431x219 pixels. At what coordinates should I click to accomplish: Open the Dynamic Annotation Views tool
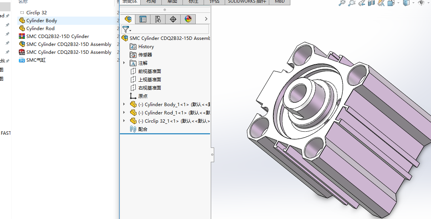(x=381, y=3)
